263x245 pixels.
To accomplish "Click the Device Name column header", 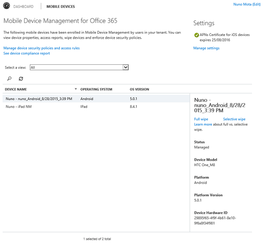I will pos(16,89).
